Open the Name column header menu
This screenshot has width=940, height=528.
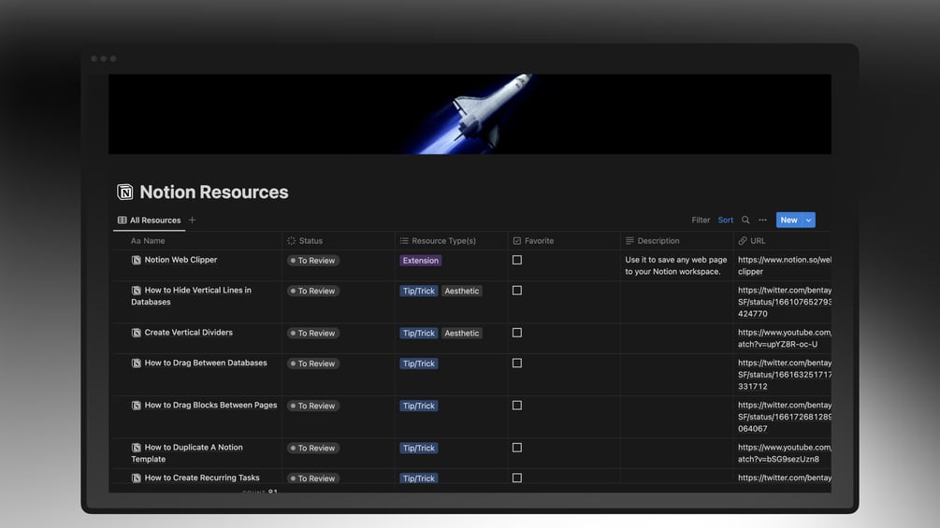pos(198,241)
